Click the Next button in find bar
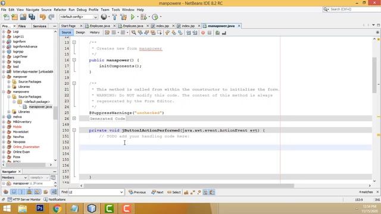 tap(157, 192)
